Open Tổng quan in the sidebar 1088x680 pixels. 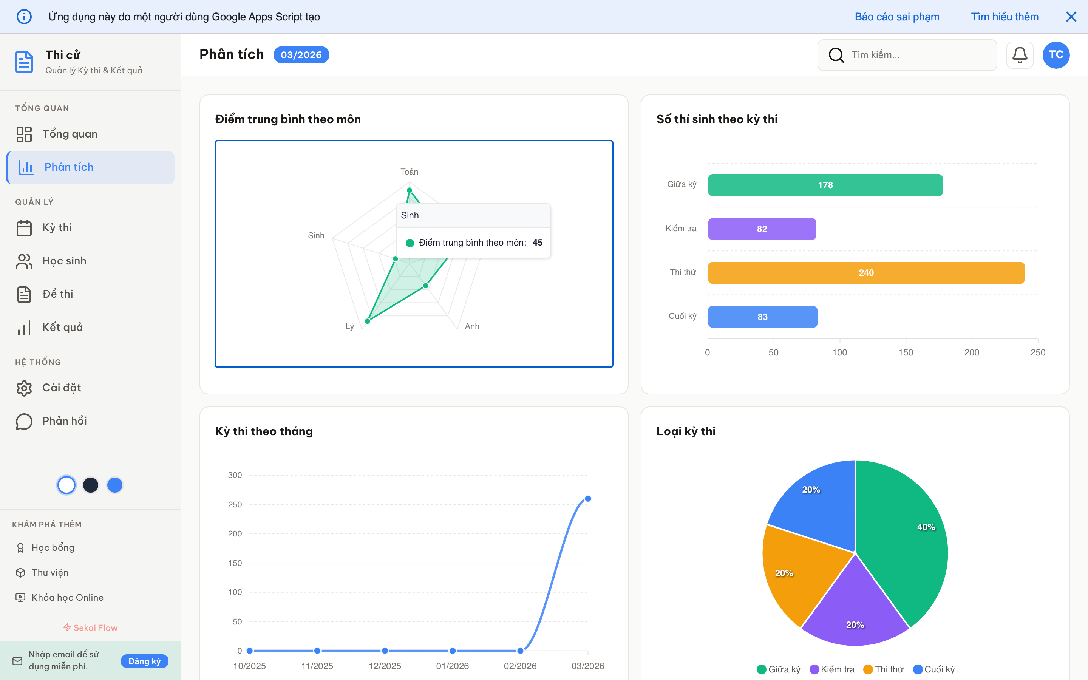pos(70,134)
